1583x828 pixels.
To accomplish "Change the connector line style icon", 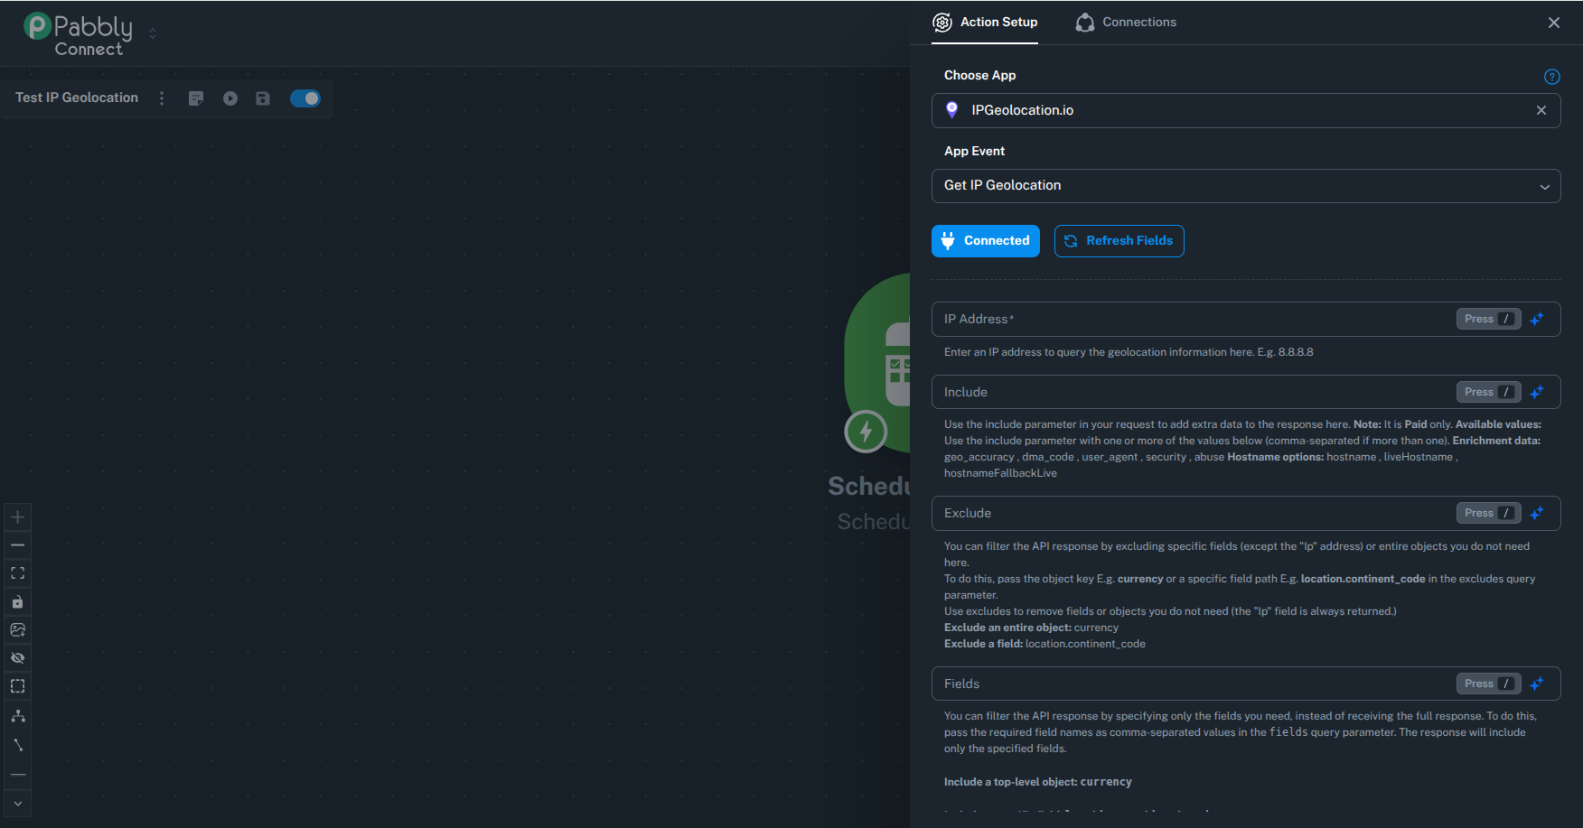I will point(17,745).
